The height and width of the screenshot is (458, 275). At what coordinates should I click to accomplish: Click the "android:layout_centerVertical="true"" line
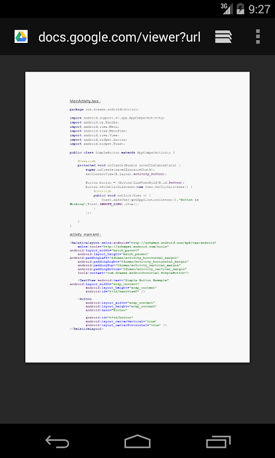point(121,321)
